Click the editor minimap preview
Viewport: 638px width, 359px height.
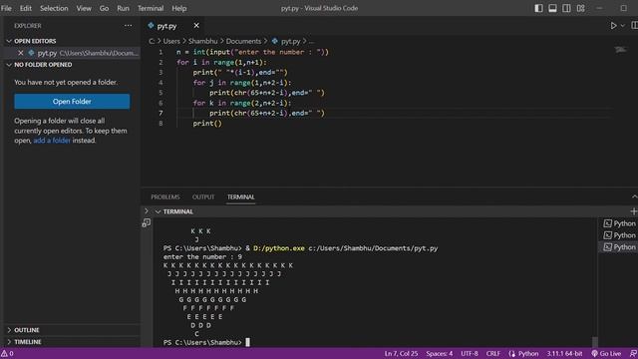[x=620, y=50]
